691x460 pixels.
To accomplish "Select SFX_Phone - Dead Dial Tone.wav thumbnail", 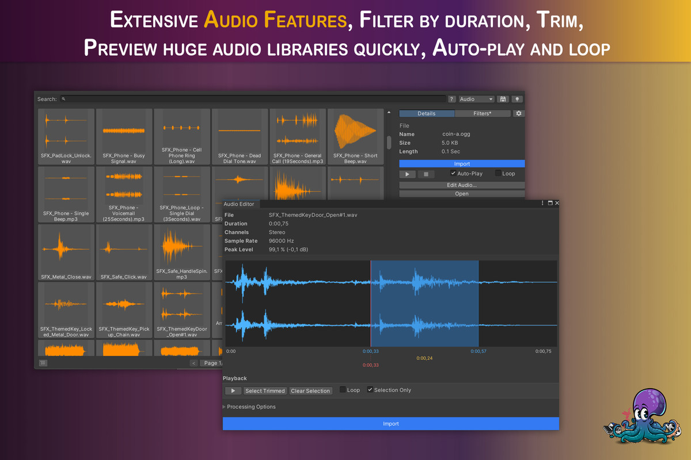I will (240, 137).
